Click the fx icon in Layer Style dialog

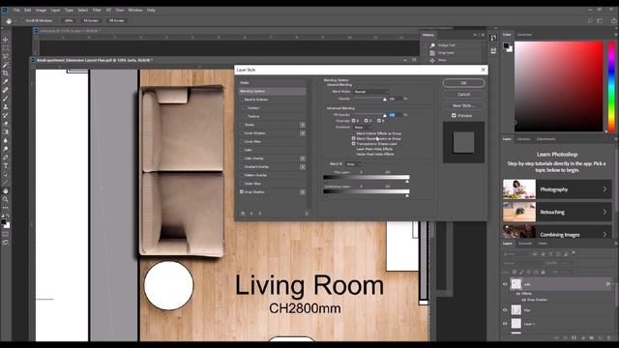tap(243, 214)
